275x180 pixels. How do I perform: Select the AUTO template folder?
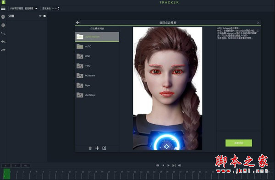click(x=97, y=46)
